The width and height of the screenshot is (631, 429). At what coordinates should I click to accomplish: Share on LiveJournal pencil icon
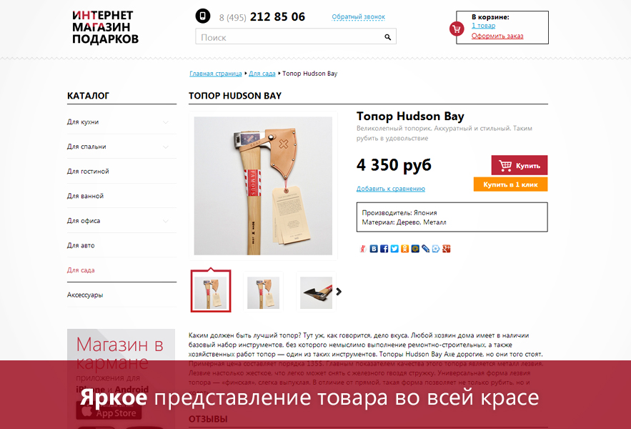point(425,249)
